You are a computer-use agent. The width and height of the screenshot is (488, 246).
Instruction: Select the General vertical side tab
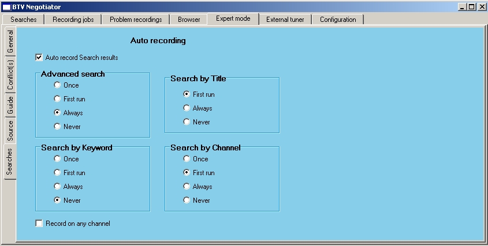click(10, 41)
